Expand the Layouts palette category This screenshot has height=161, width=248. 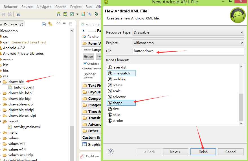coord(92,92)
